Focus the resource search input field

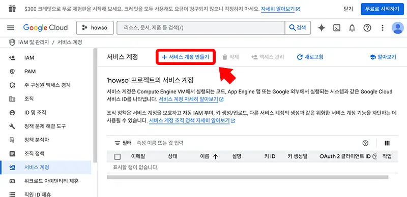point(201,28)
